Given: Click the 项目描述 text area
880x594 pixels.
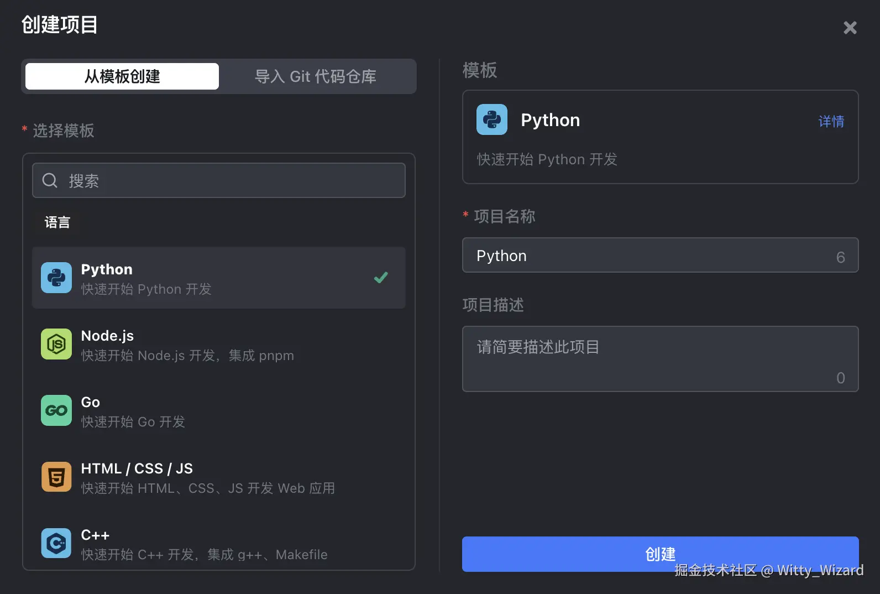Looking at the screenshot, I should click(660, 358).
